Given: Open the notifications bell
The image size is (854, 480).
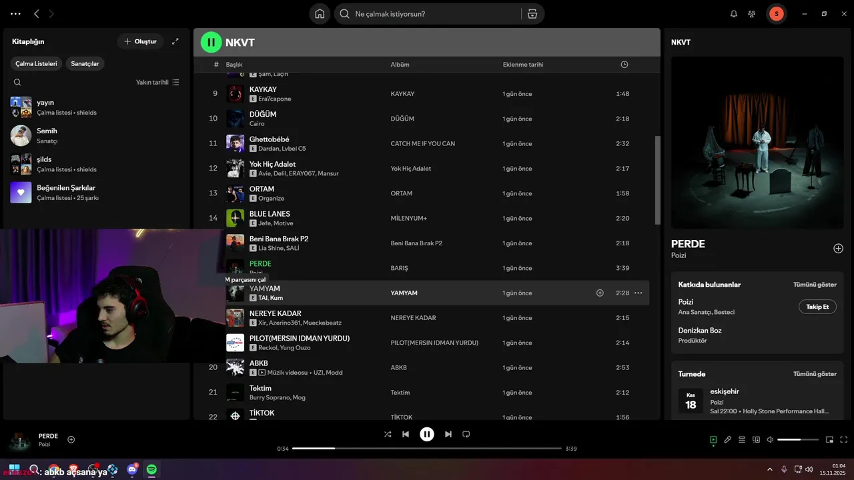Looking at the screenshot, I should 734,13.
